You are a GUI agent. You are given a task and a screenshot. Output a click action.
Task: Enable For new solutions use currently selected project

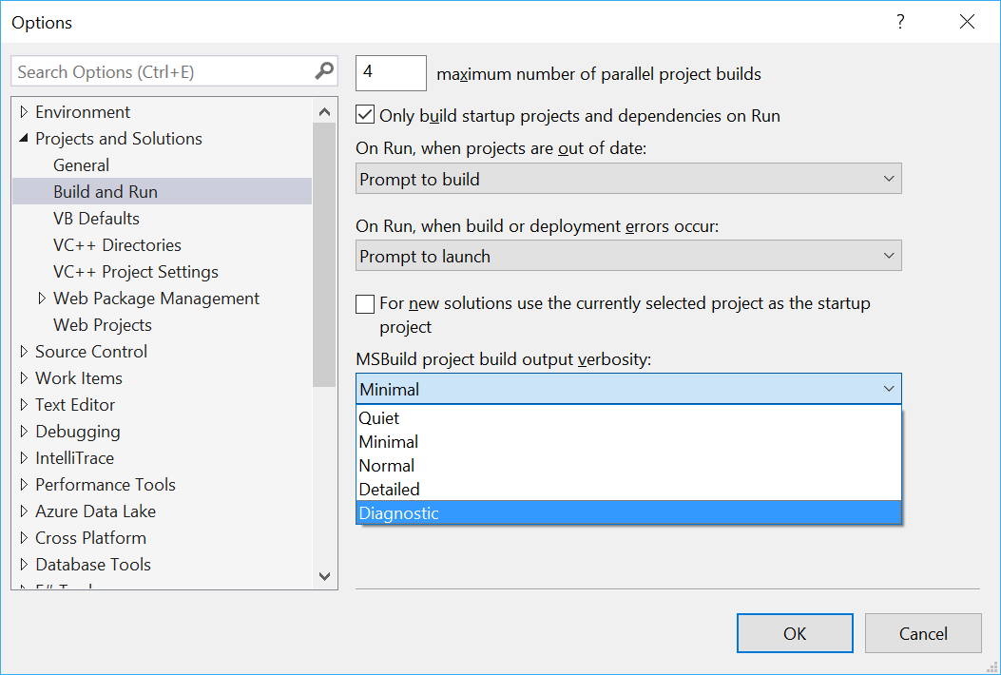(364, 304)
